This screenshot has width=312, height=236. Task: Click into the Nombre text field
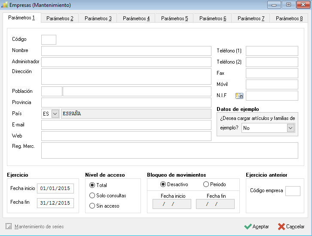pyautogui.click(x=126, y=51)
